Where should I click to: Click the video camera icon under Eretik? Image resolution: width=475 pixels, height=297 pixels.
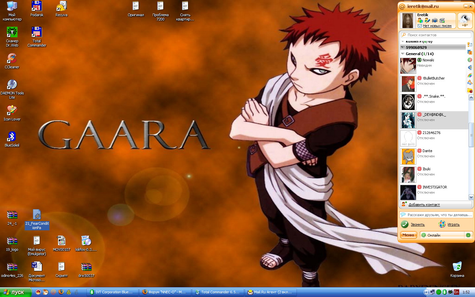442,20
